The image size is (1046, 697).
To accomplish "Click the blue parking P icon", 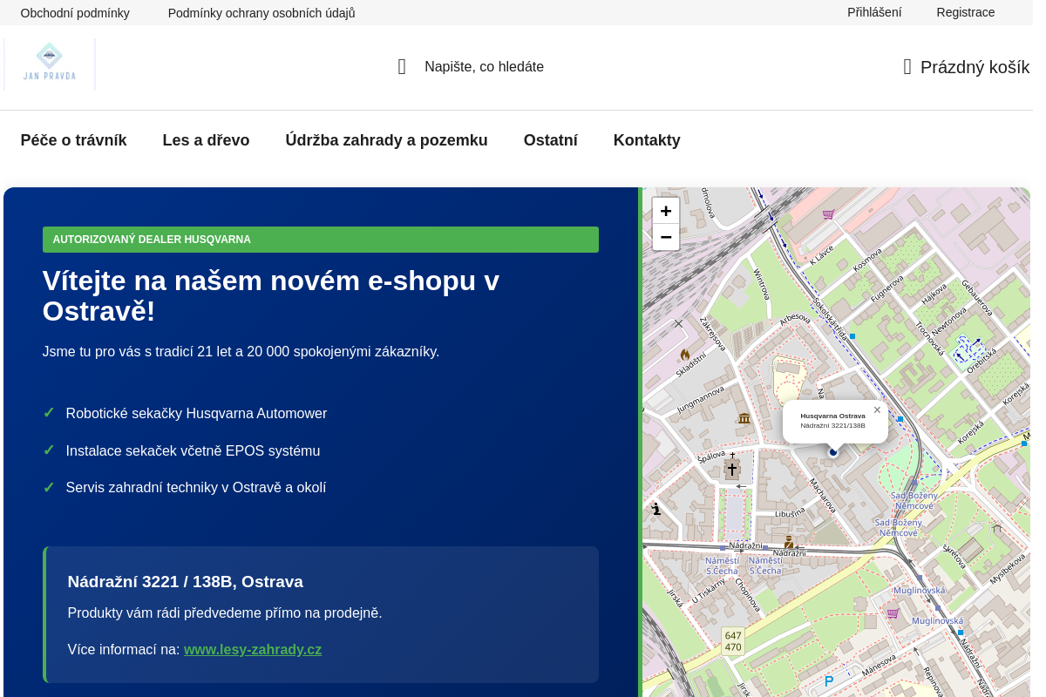I will pyautogui.click(x=829, y=681).
